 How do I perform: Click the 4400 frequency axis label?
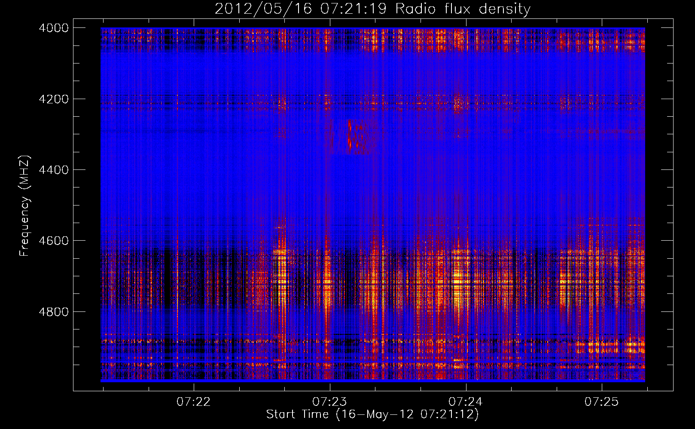(x=54, y=170)
